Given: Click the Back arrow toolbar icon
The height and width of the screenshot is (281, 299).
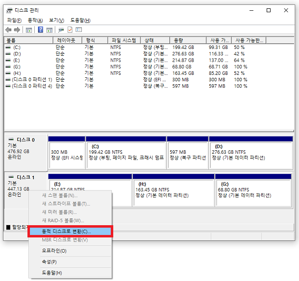Looking at the screenshot, I should [8, 29].
